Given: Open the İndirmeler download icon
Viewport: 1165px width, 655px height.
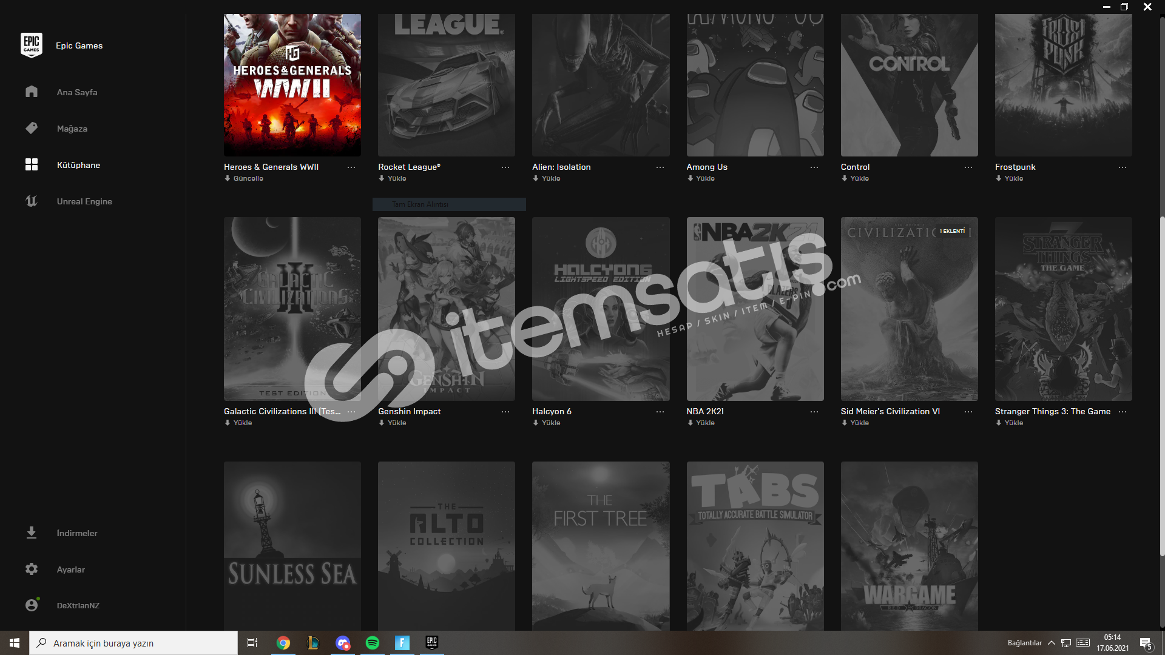Looking at the screenshot, I should pyautogui.click(x=32, y=532).
